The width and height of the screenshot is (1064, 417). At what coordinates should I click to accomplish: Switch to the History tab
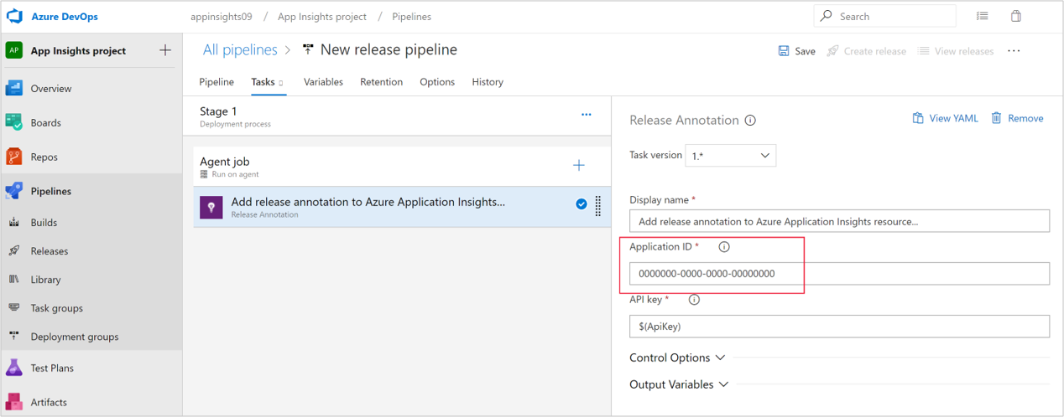coord(488,82)
